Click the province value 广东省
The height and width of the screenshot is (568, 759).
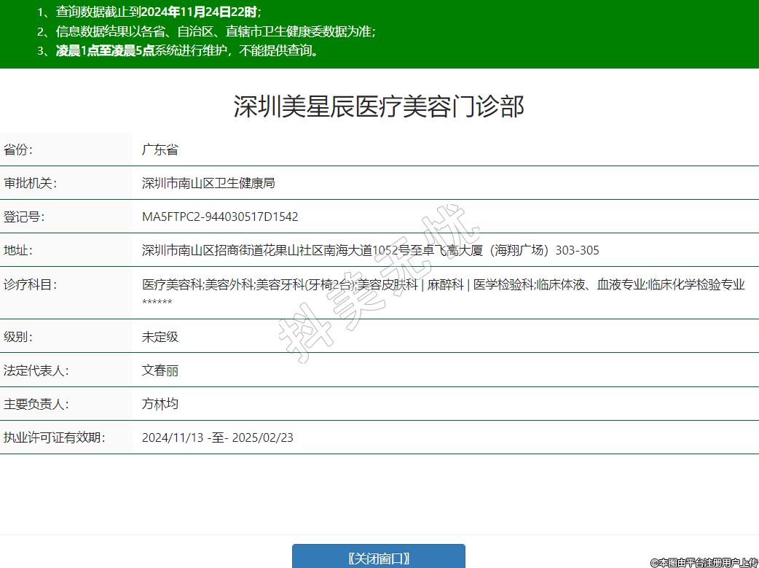click(x=160, y=150)
